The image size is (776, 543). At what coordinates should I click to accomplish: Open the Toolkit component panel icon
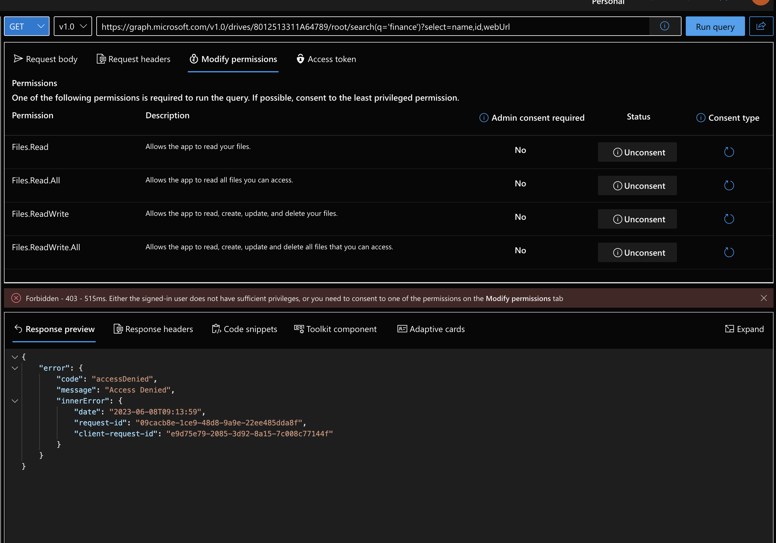pos(299,329)
